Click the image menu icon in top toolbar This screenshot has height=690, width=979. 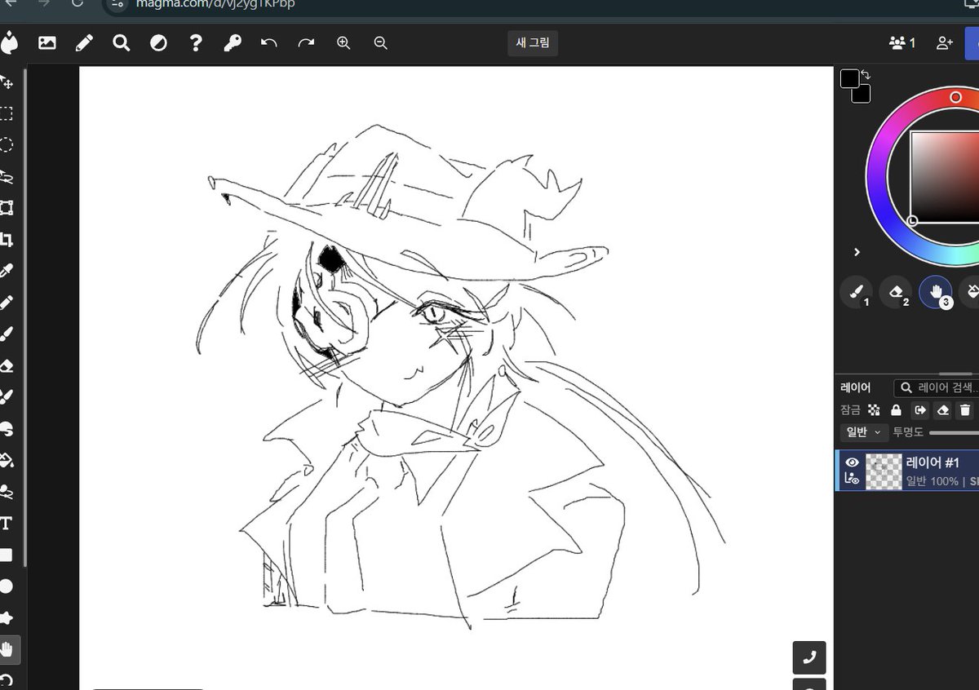pyautogui.click(x=47, y=43)
